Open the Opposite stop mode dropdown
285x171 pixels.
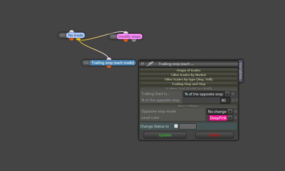(x=220, y=112)
